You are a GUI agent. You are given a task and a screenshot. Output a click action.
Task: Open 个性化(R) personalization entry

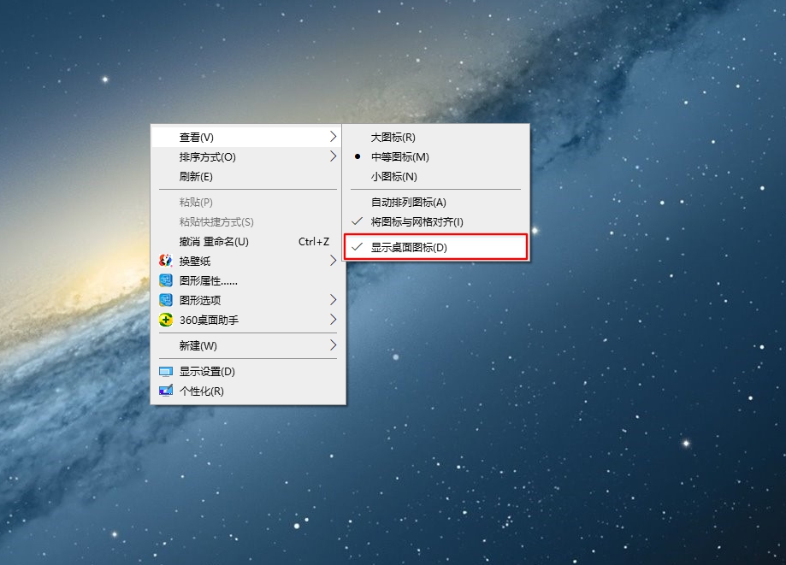[x=246, y=391]
